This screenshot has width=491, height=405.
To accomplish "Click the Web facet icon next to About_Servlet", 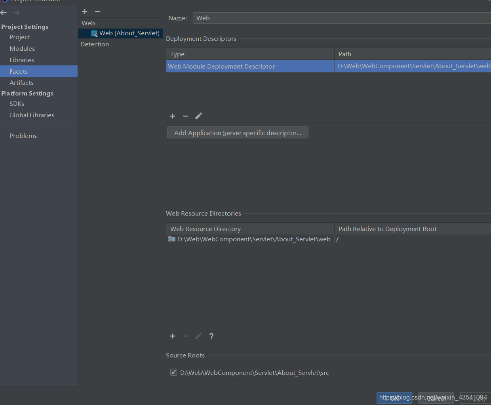I will (x=95, y=34).
